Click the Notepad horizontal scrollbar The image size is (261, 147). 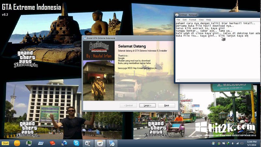[x=218, y=80]
